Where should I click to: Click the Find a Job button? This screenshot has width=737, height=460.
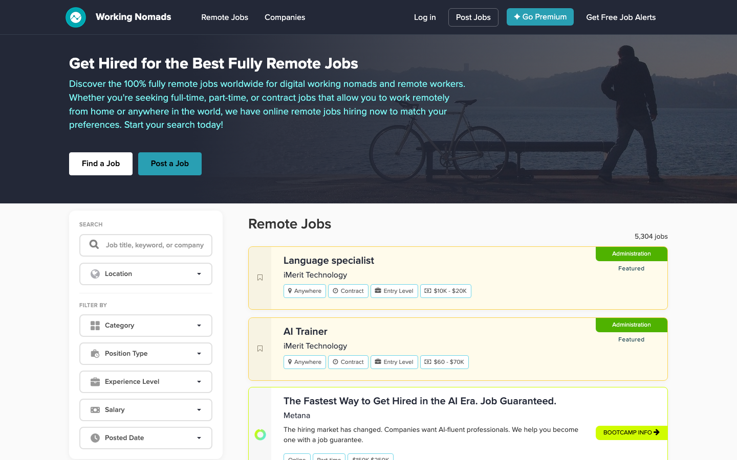click(101, 164)
